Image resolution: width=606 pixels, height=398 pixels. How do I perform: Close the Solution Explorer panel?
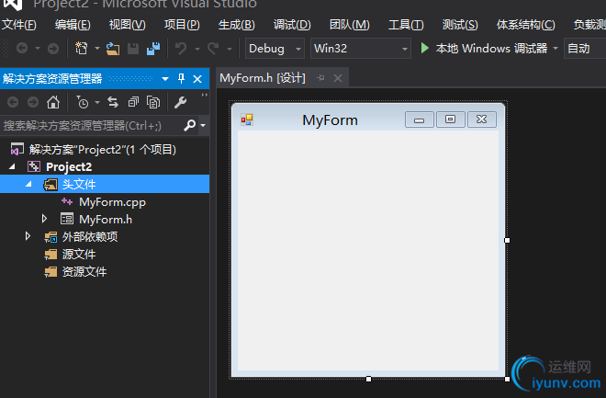point(197,79)
